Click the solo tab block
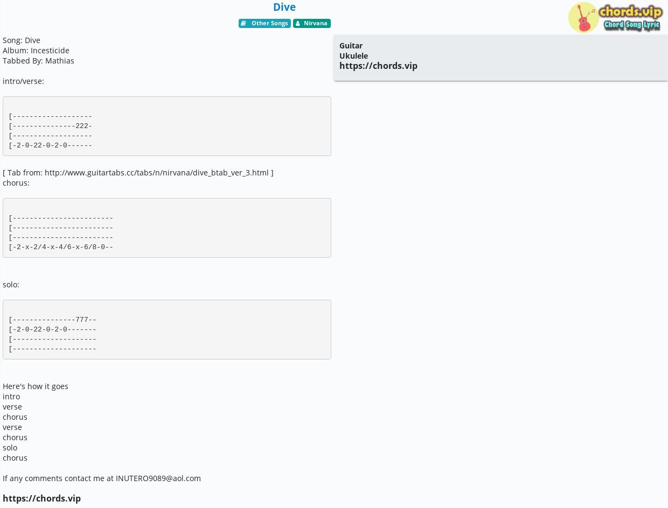This screenshot has height=508, width=668. click(167, 329)
